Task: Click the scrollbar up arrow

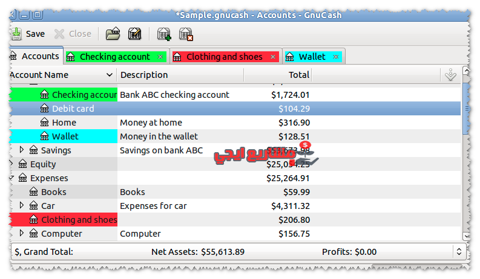Action: (x=466, y=71)
